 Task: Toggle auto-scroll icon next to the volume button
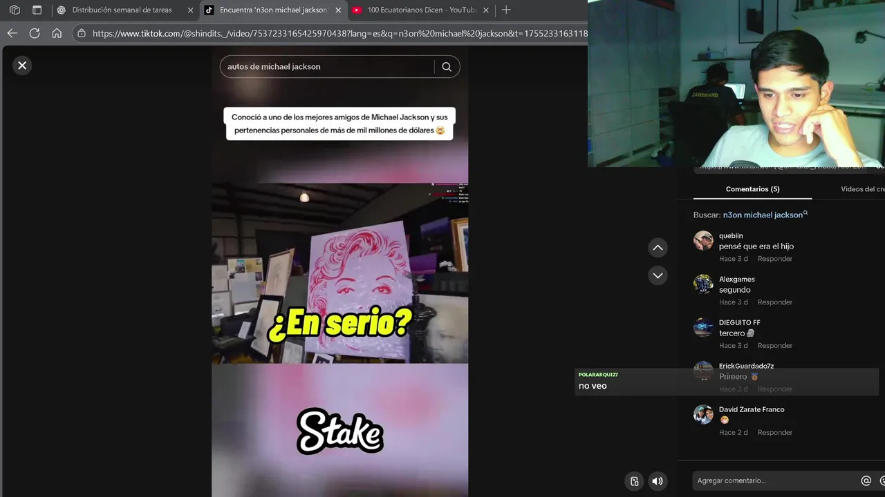pos(634,481)
